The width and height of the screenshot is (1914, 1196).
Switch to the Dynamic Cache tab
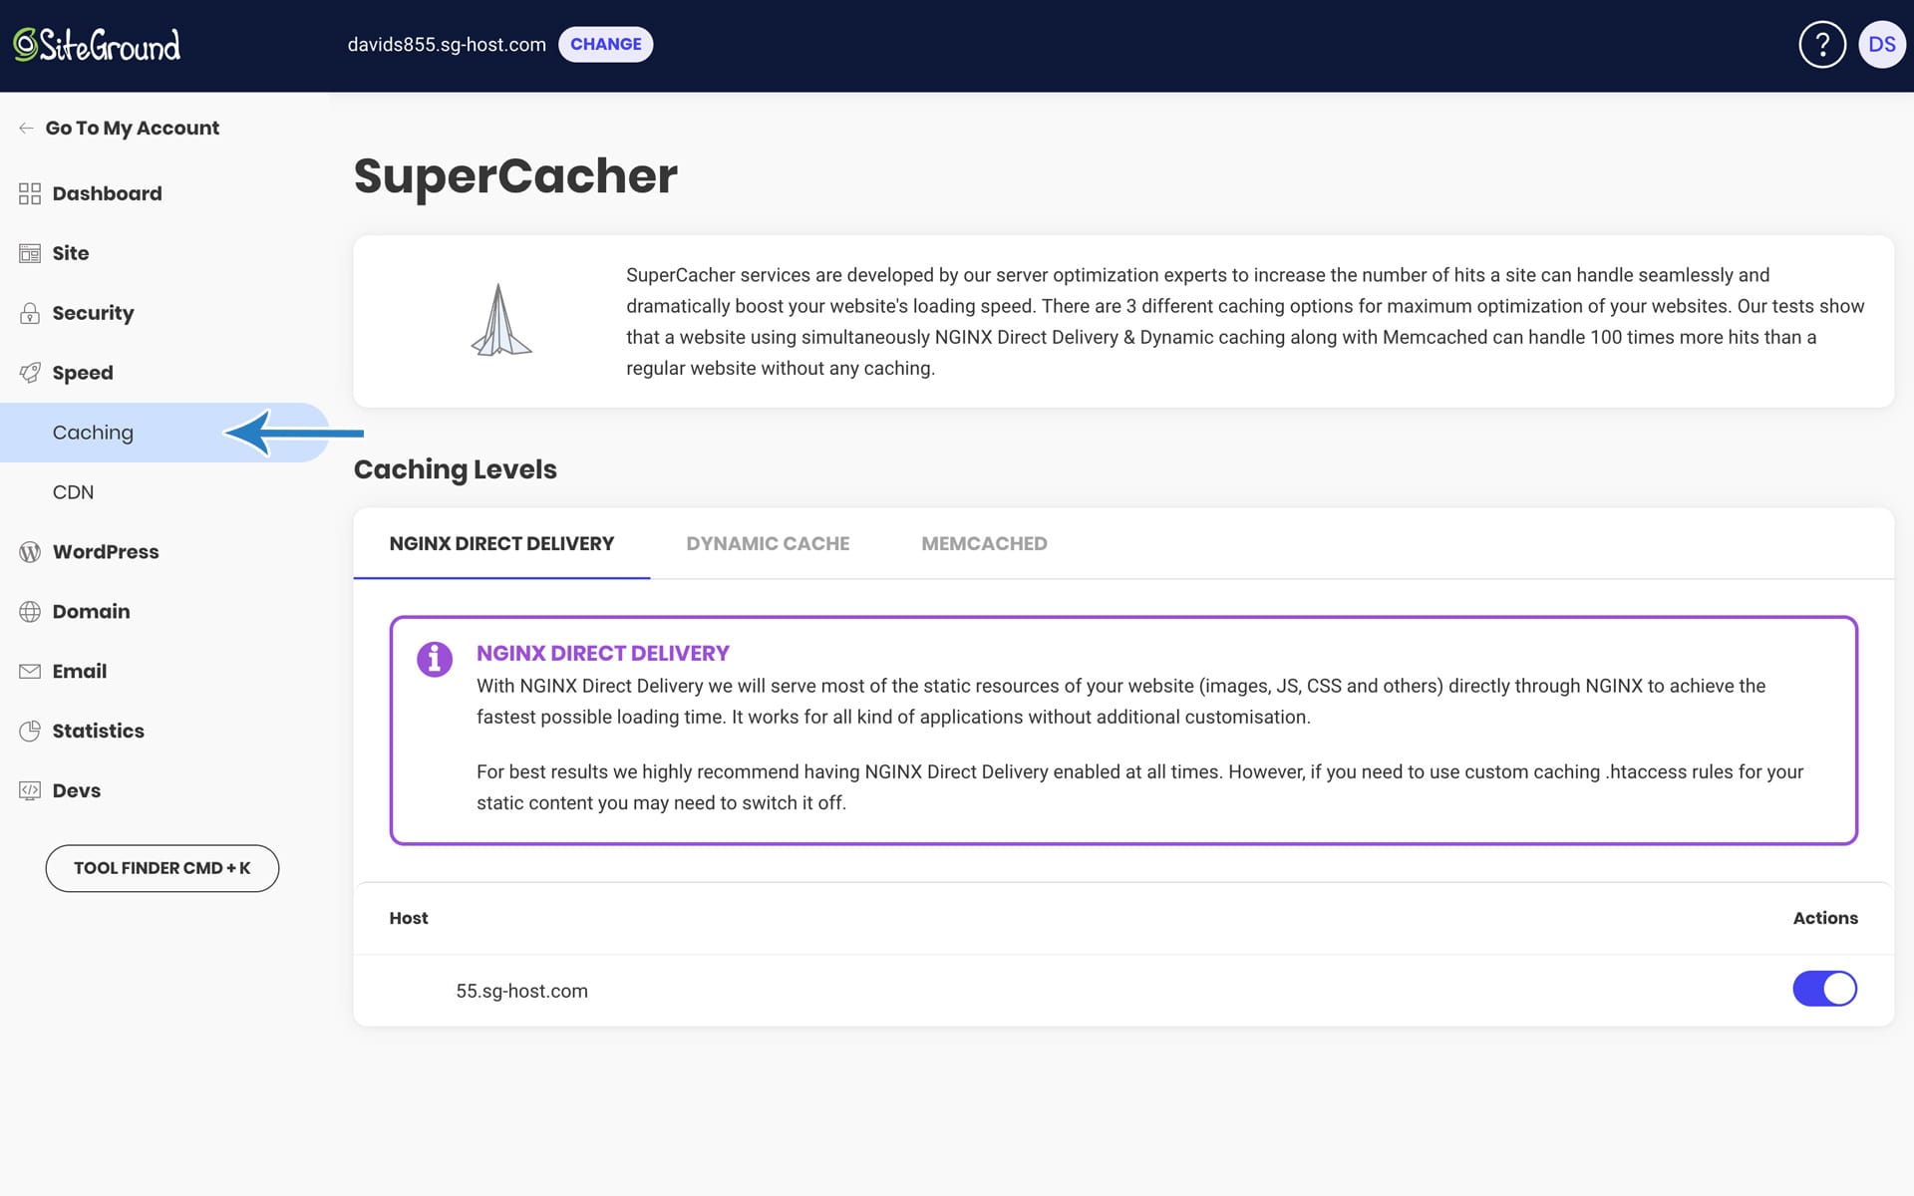[x=768, y=544]
